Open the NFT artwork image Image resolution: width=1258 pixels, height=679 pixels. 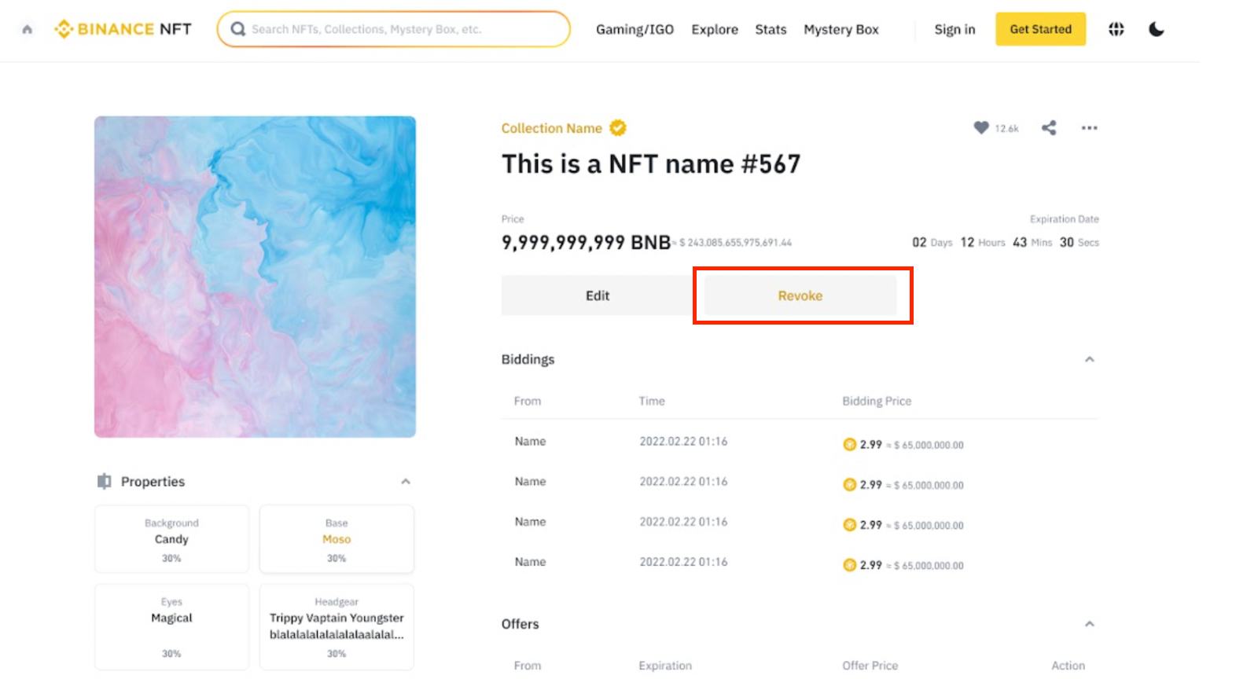pyautogui.click(x=255, y=277)
